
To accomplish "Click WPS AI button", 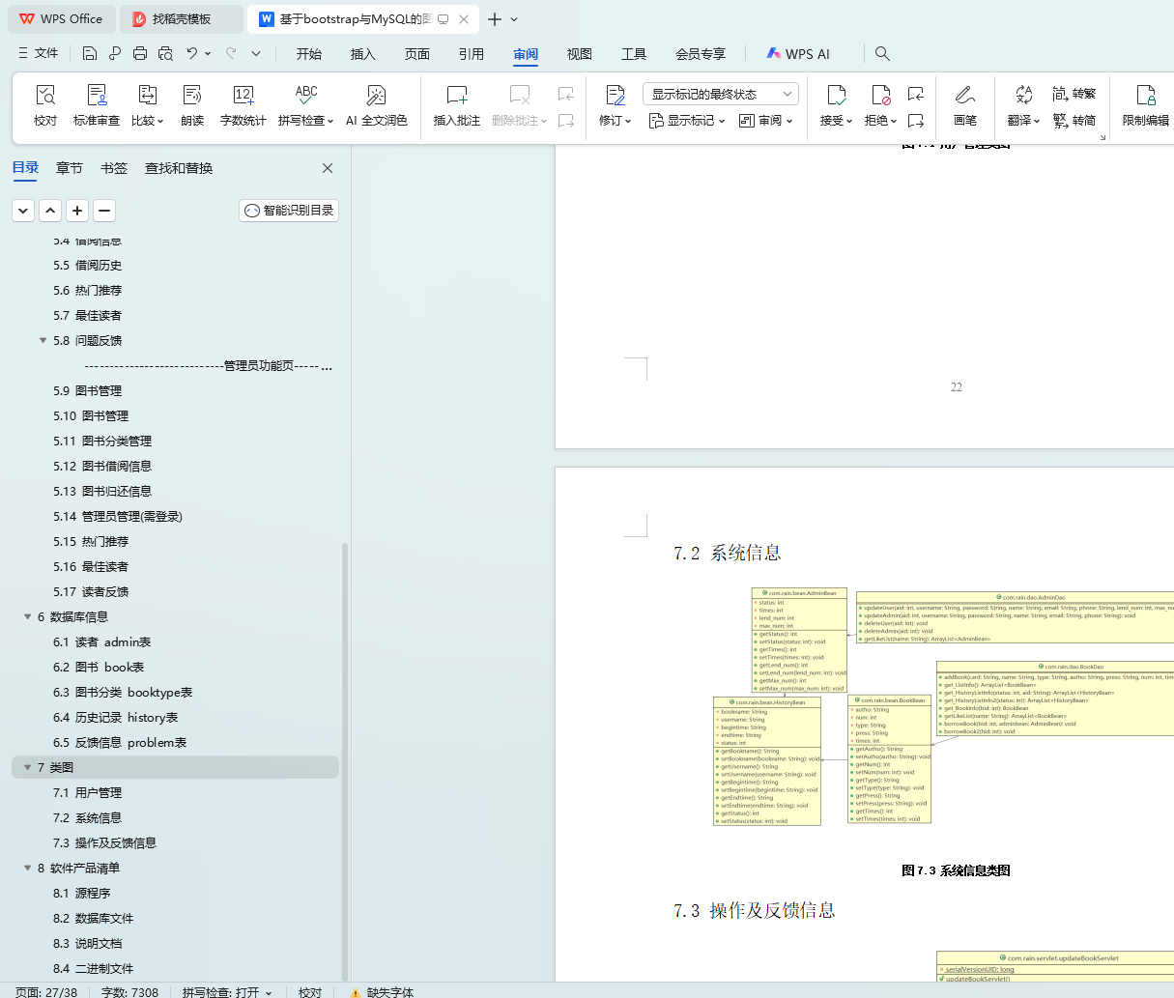I will click(798, 54).
